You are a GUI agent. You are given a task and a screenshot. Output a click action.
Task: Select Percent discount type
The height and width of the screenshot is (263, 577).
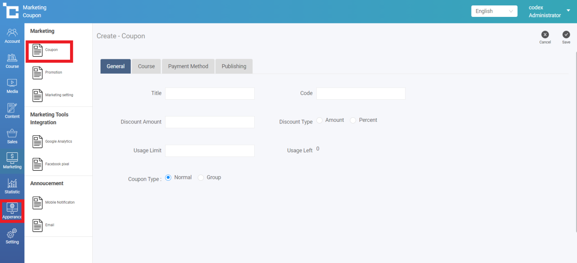coord(353,120)
